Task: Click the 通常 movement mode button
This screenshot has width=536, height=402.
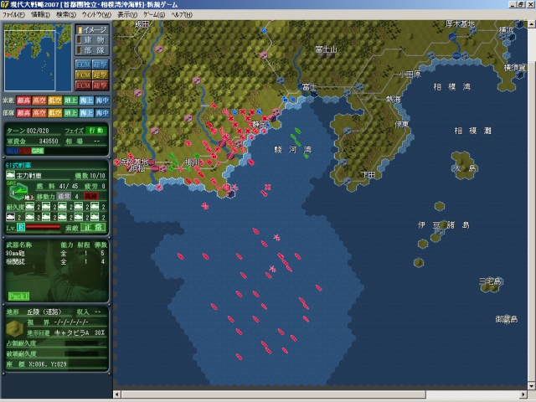Action: (64, 196)
